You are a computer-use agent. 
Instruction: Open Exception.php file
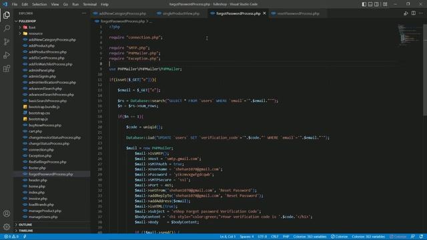tap(40, 155)
